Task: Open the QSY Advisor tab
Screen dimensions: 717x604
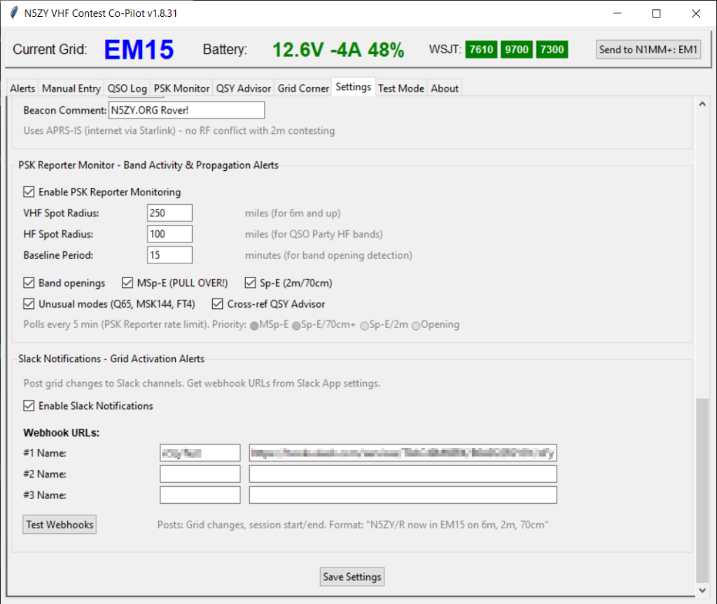Action: point(243,88)
